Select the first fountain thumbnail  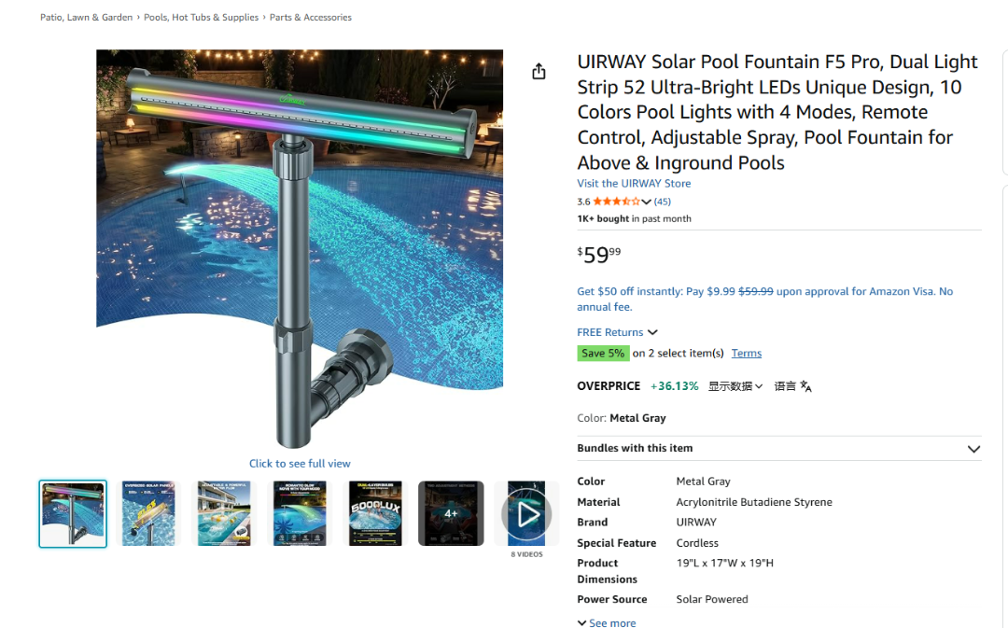[73, 513]
